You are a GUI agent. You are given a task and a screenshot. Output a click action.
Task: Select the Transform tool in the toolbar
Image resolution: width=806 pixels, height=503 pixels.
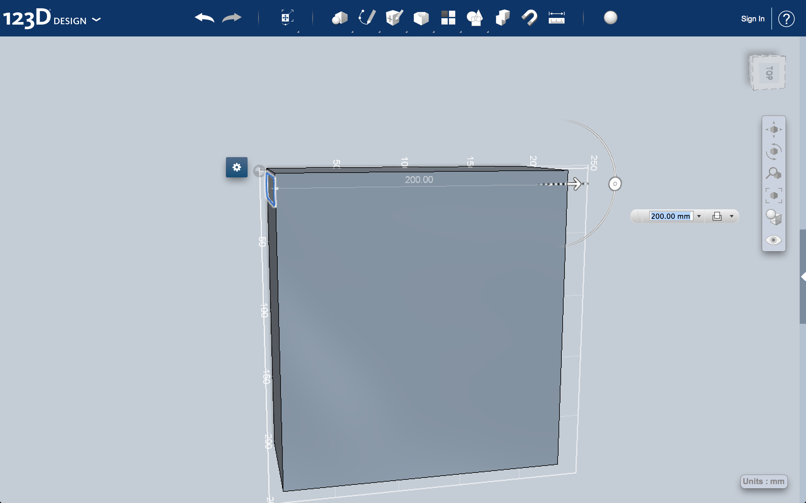click(287, 18)
